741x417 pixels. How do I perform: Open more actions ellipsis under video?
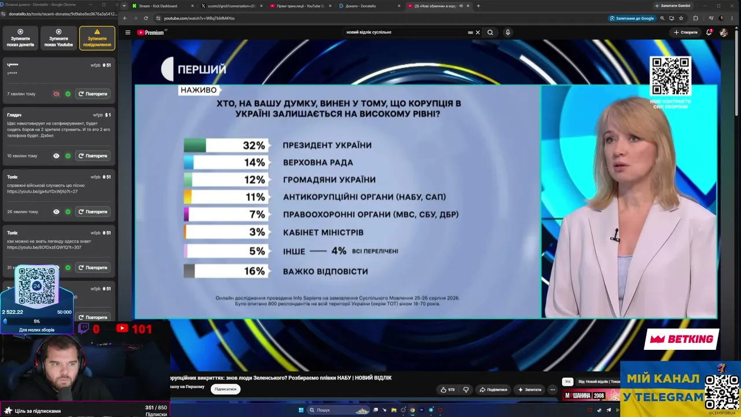(x=553, y=390)
